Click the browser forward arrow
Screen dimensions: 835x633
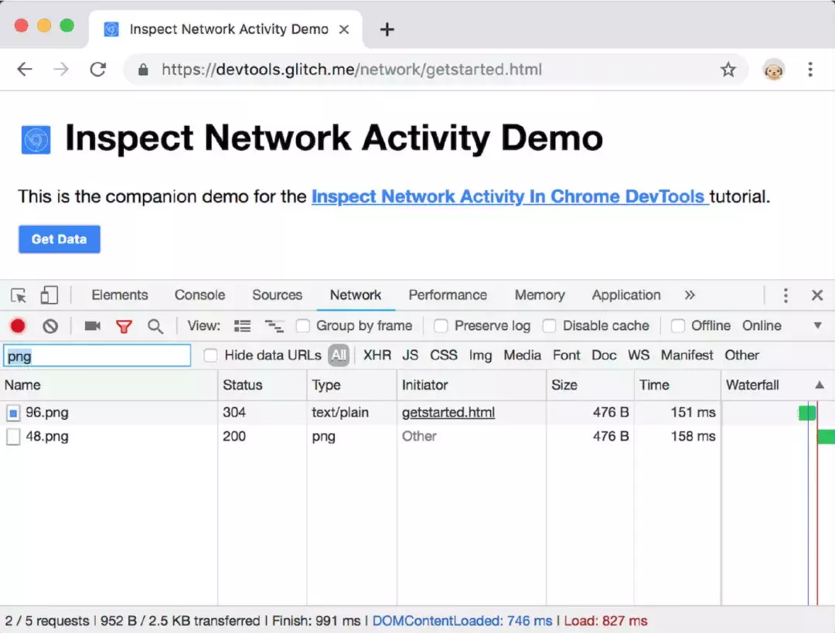coord(61,70)
